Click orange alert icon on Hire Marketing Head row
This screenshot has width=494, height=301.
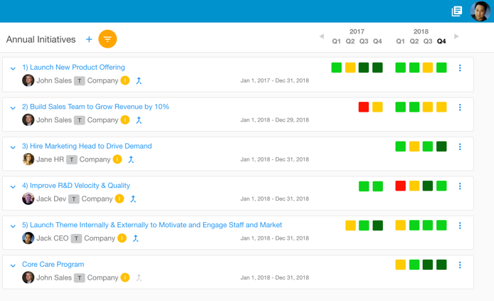tap(117, 159)
